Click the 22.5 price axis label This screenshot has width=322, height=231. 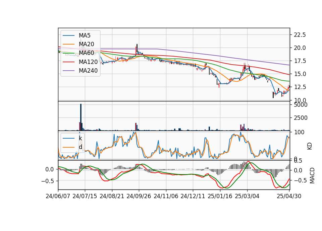click(300, 35)
